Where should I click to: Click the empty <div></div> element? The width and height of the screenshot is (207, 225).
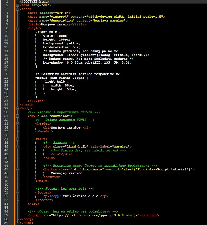tap(62, 154)
